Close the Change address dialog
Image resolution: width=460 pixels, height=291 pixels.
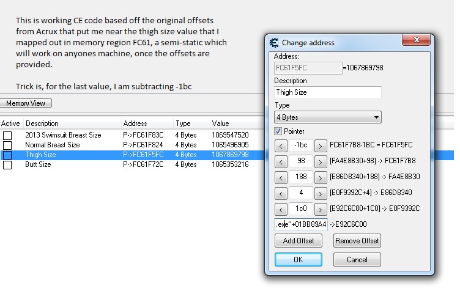pyautogui.click(x=417, y=40)
